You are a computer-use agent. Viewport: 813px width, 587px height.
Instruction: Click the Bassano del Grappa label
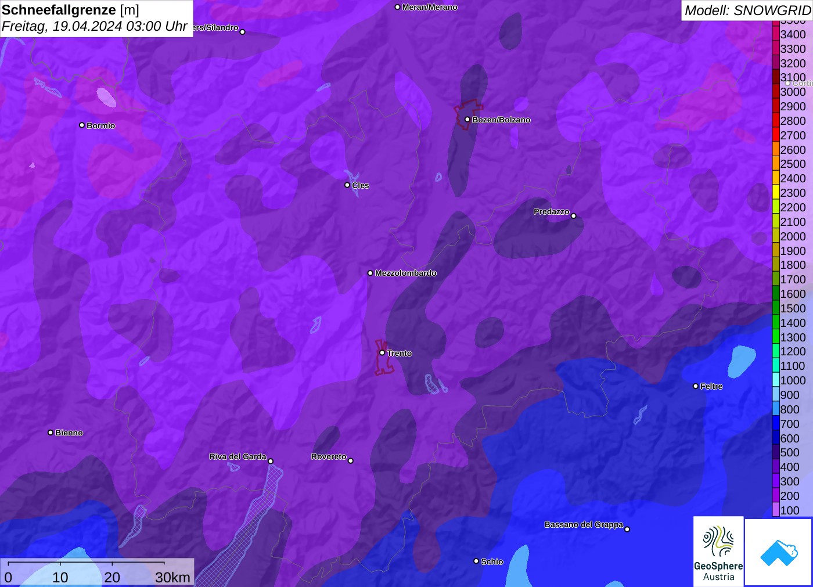(x=584, y=524)
